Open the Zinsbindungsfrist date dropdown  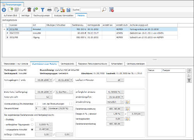click(123, 97)
